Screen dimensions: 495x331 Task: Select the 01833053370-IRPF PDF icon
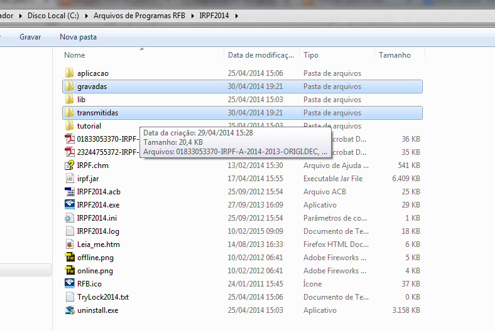(x=70, y=139)
